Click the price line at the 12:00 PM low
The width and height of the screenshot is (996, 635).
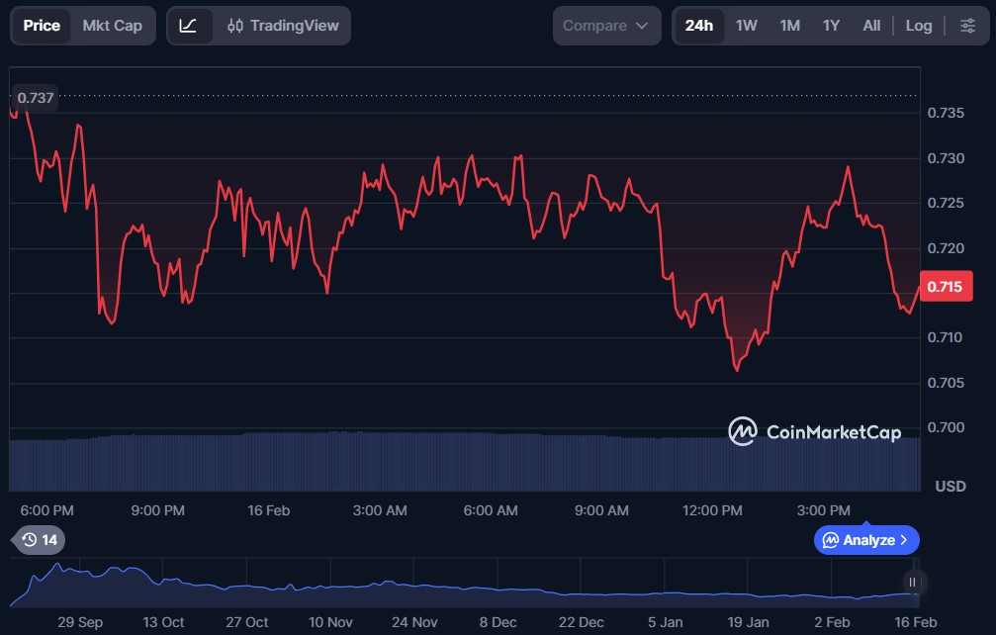[736, 369]
